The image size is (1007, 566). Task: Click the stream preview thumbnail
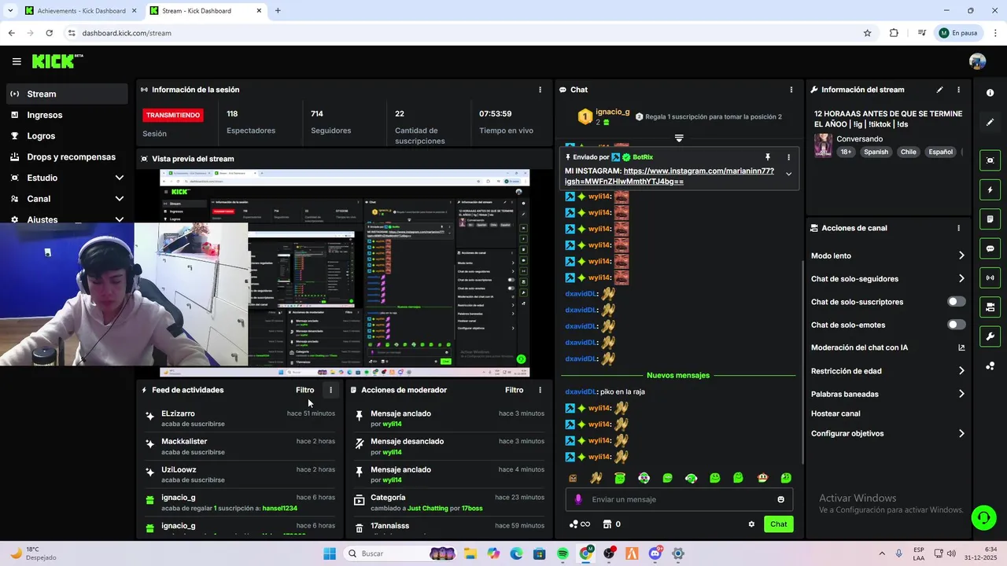345,273
